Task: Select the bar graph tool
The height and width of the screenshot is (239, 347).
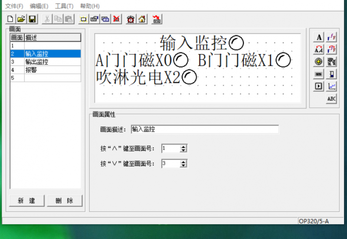Action: click(331, 74)
